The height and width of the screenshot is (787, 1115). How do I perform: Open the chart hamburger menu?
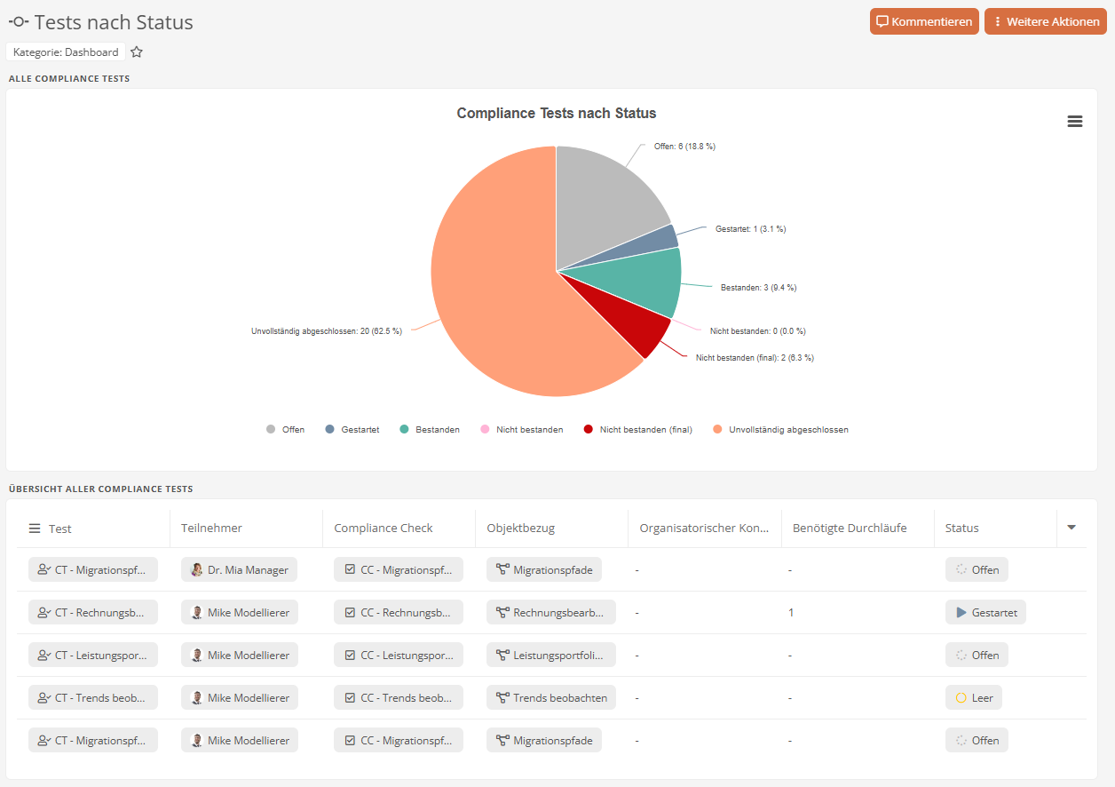[x=1074, y=122]
